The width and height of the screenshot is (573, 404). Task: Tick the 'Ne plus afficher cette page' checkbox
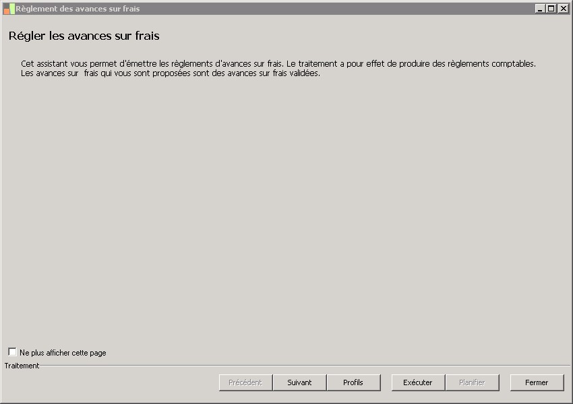pos(12,352)
